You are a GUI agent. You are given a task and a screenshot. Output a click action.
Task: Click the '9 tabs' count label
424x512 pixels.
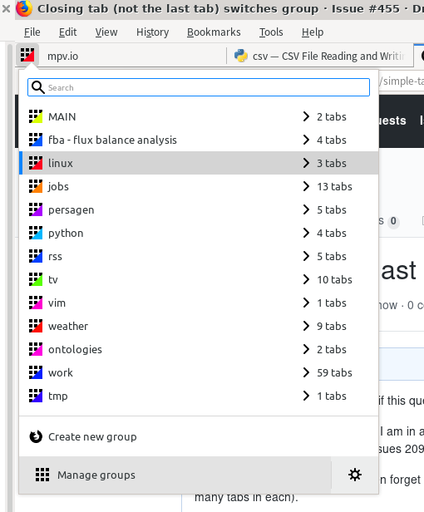click(332, 326)
